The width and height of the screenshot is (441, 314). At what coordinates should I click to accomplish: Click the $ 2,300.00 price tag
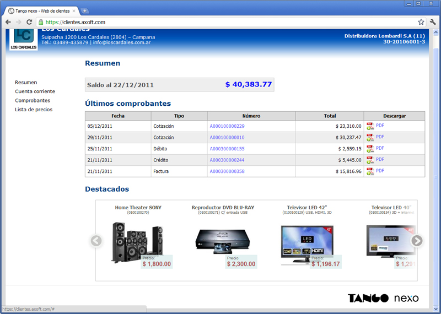coord(241,262)
